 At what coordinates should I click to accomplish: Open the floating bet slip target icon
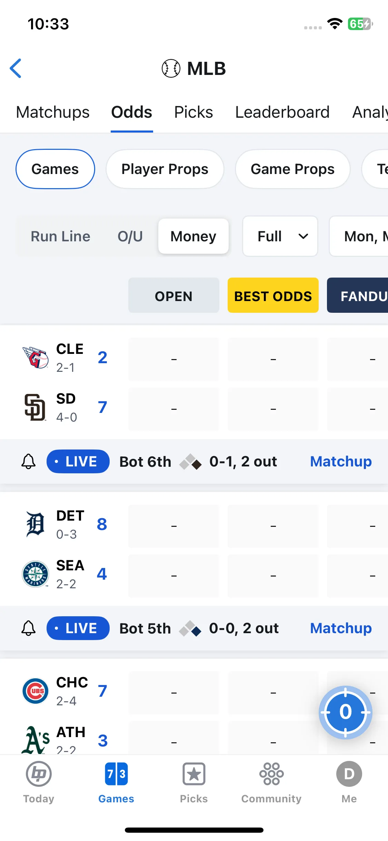click(x=346, y=712)
